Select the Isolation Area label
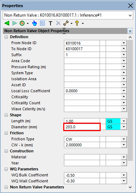 (x=24, y=79)
